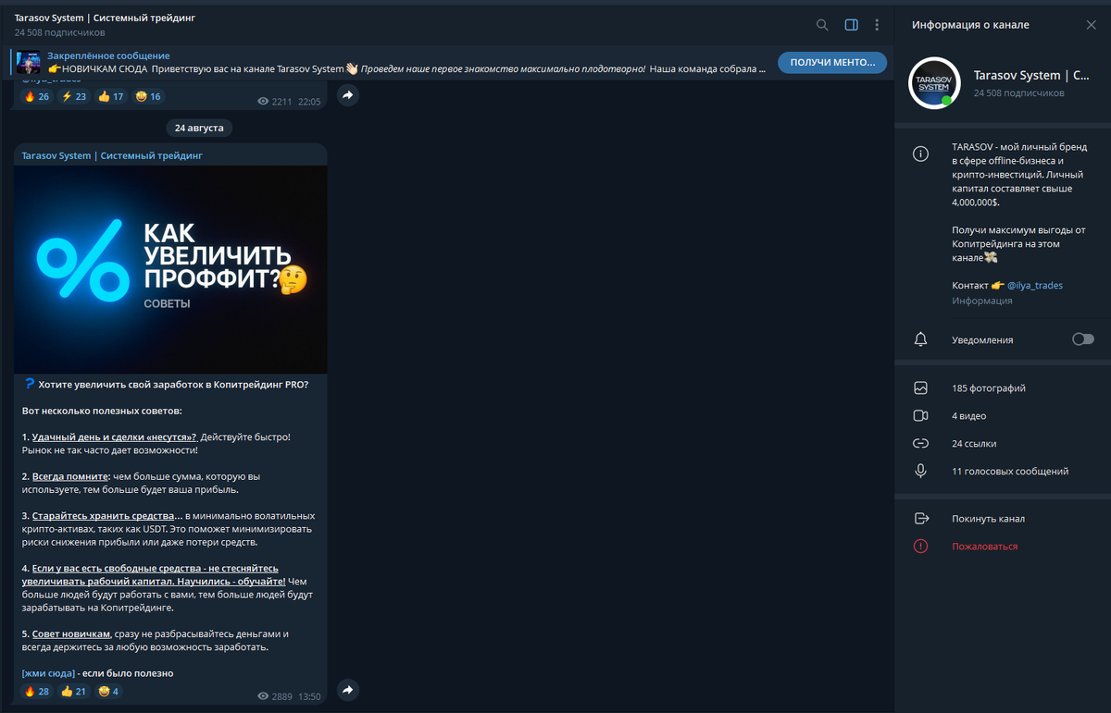The width and height of the screenshot is (1111, 713).
Task: Toggle the Уведомления notifications switch
Action: click(x=1083, y=339)
